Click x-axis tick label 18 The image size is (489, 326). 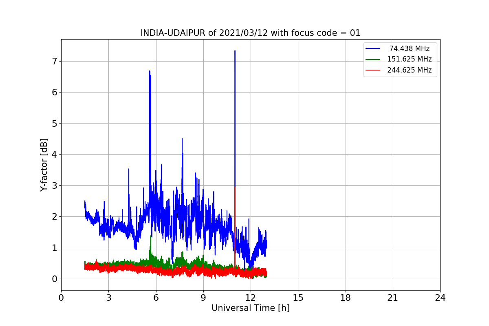345,298
